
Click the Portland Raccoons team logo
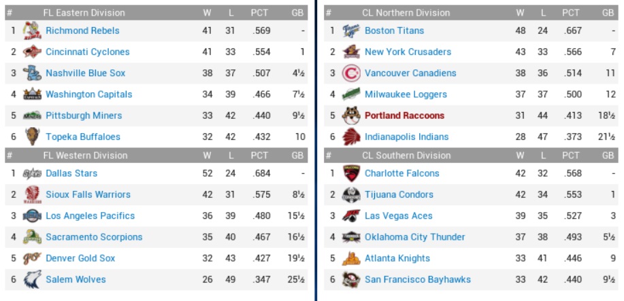(350, 116)
